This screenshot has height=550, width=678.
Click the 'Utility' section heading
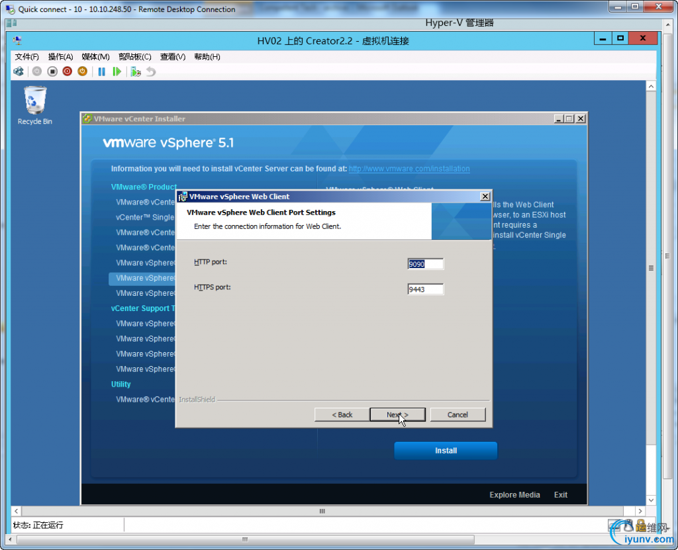point(121,384)
